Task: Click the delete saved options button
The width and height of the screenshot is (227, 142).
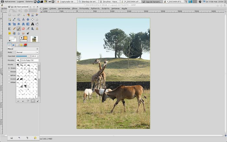Action: [x=27, y=138]
